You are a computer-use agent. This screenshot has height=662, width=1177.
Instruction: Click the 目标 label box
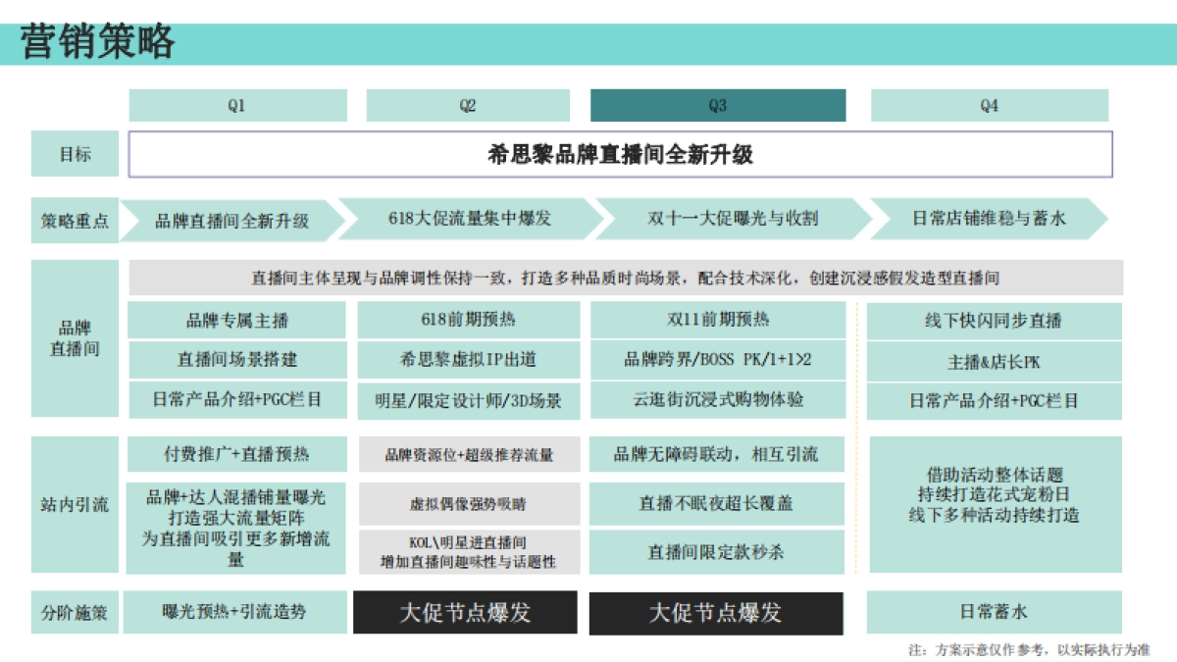coord(76,153)
